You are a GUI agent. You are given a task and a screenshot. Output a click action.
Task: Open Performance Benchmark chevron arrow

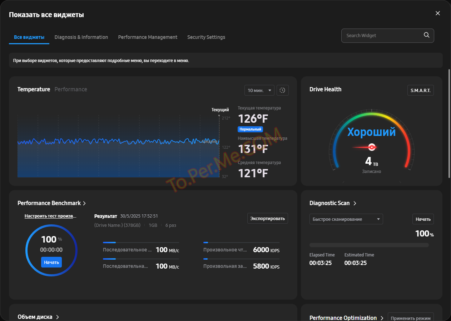point(85,203)
